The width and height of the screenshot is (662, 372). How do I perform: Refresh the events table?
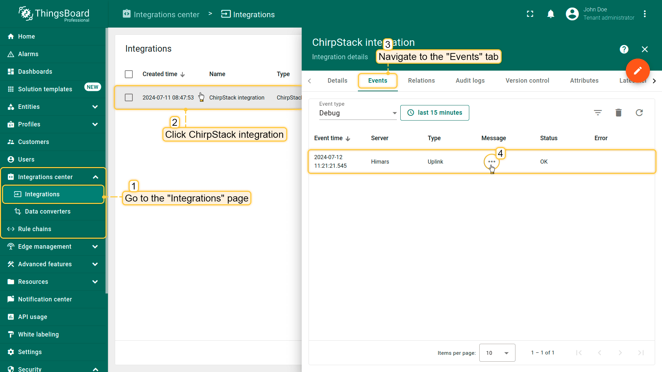pyautogui.click(x=639, y=113)
